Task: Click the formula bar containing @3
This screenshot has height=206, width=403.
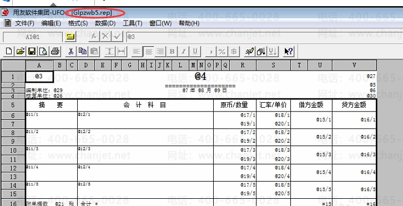Action: click(x=264, y=37)
